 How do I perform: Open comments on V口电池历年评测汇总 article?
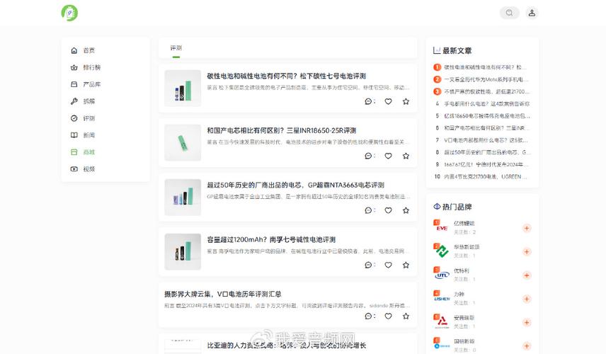(369, 316)
